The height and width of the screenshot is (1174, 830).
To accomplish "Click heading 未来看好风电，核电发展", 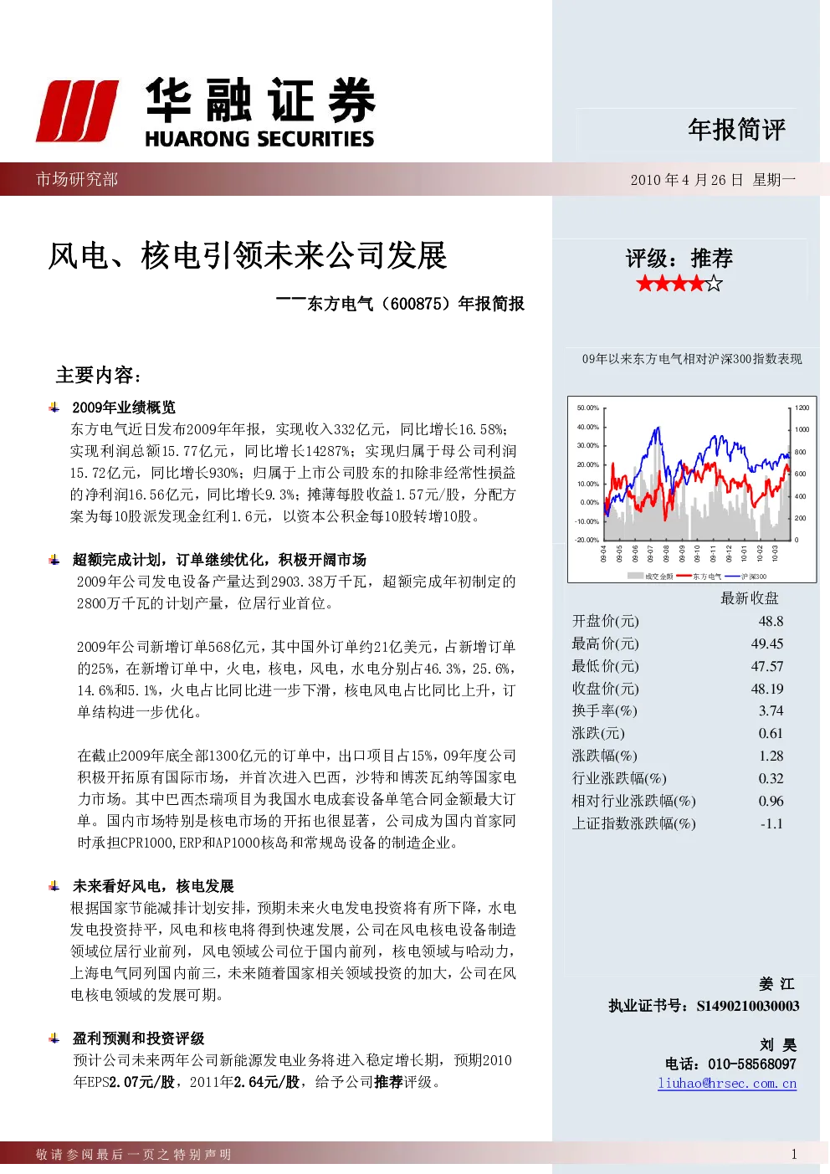I will tap(153, 886).
